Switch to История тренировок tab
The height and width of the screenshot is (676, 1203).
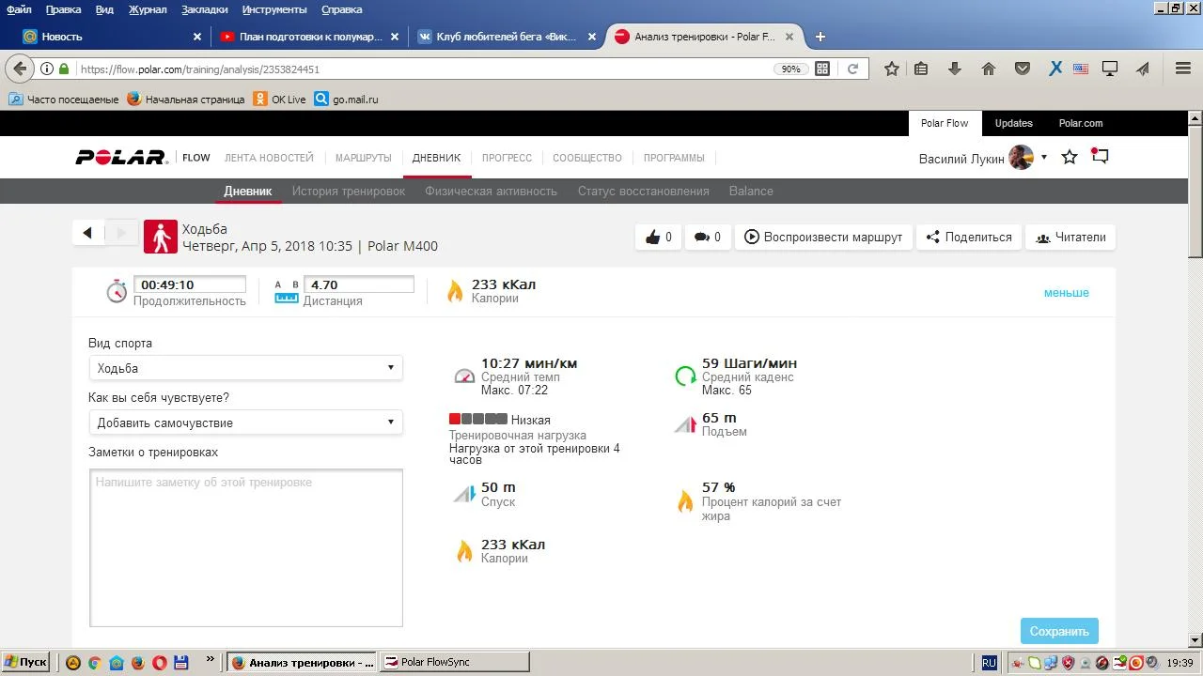click(348, 191)
